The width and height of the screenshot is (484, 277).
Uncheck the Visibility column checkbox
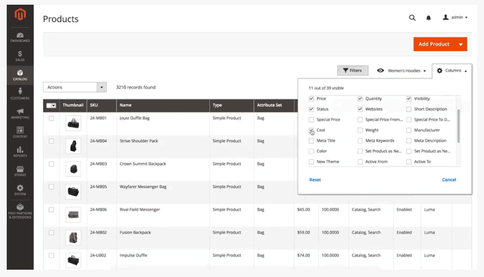[x=409, y=98]
